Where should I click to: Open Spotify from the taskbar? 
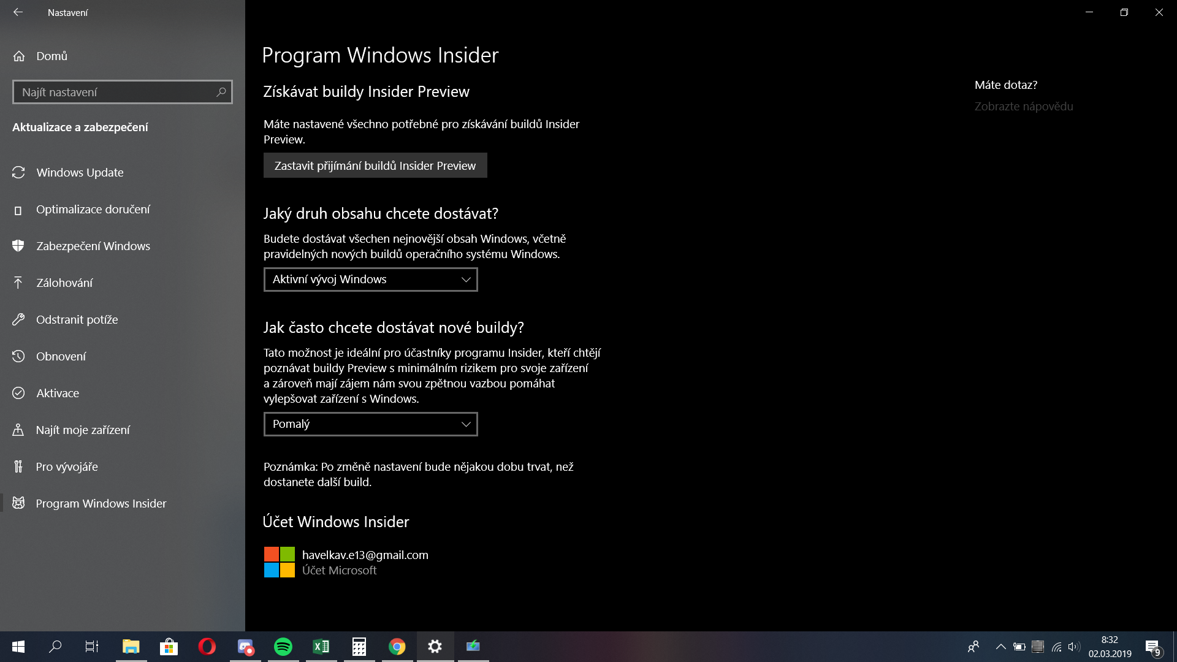point(283,647)
